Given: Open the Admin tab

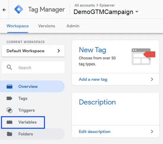Looking at the screenshot, I should 73,26.
